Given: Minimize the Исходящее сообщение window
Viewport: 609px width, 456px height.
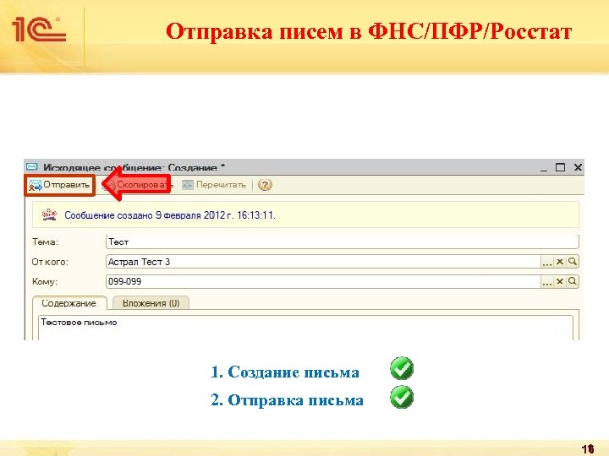Looking at the screenshot, I should coord(544,168).
